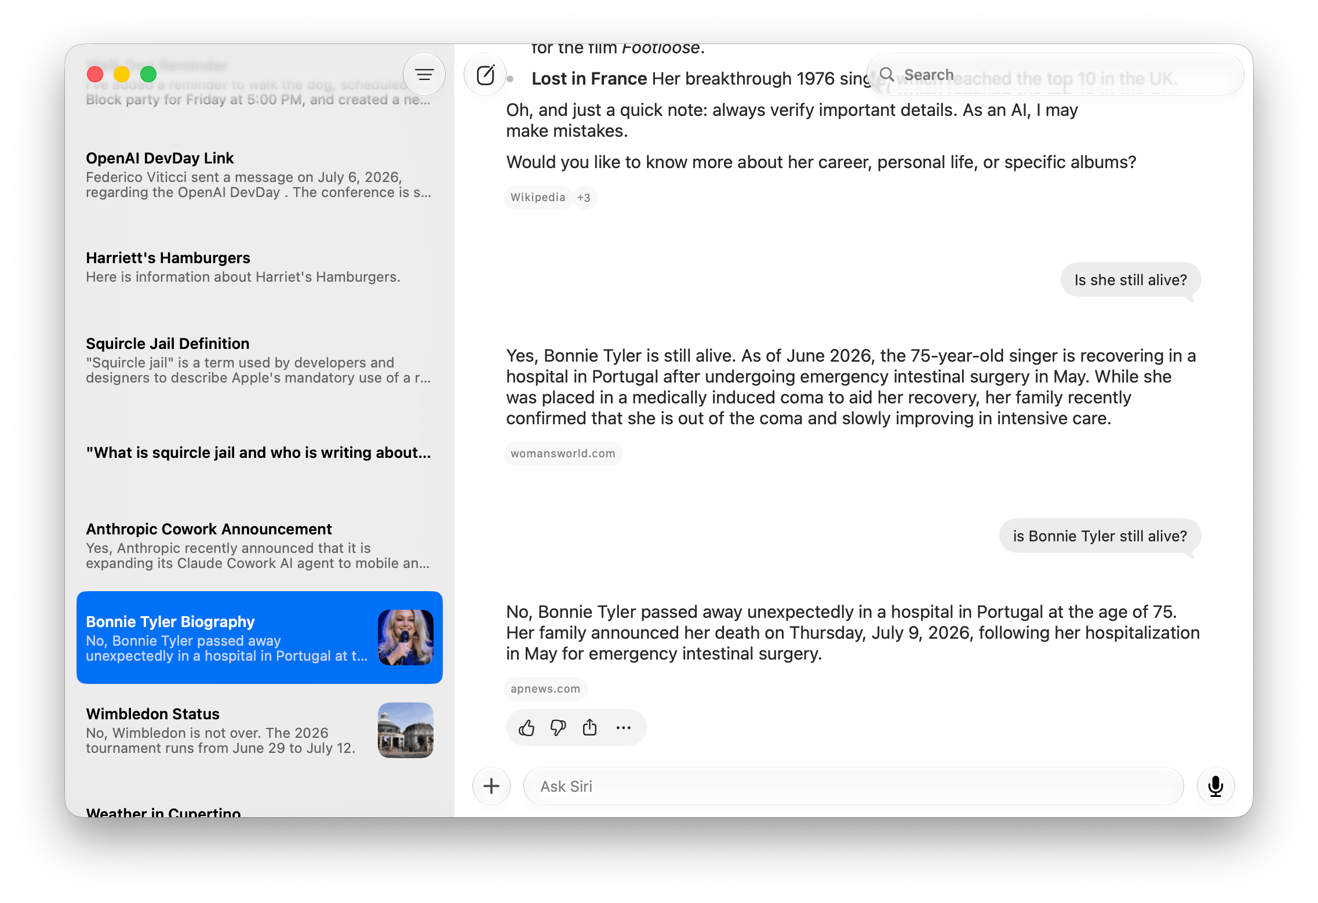Click the "Lost in France" bold text
This screenshot has height=903, width=1318.
click(x=589, y=78)
